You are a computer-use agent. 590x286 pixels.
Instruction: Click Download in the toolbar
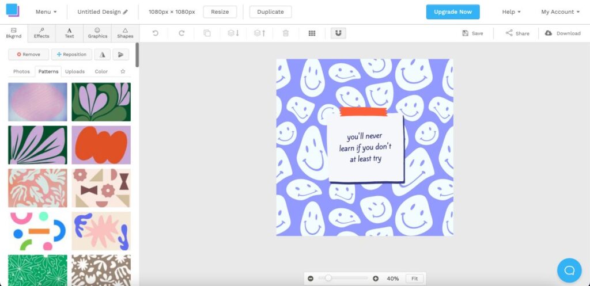(x=563, y=33)
